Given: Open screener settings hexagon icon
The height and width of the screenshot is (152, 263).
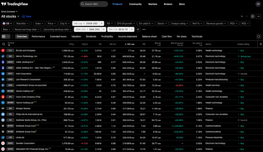Looking at the screenshot, I should click(253, 16).
